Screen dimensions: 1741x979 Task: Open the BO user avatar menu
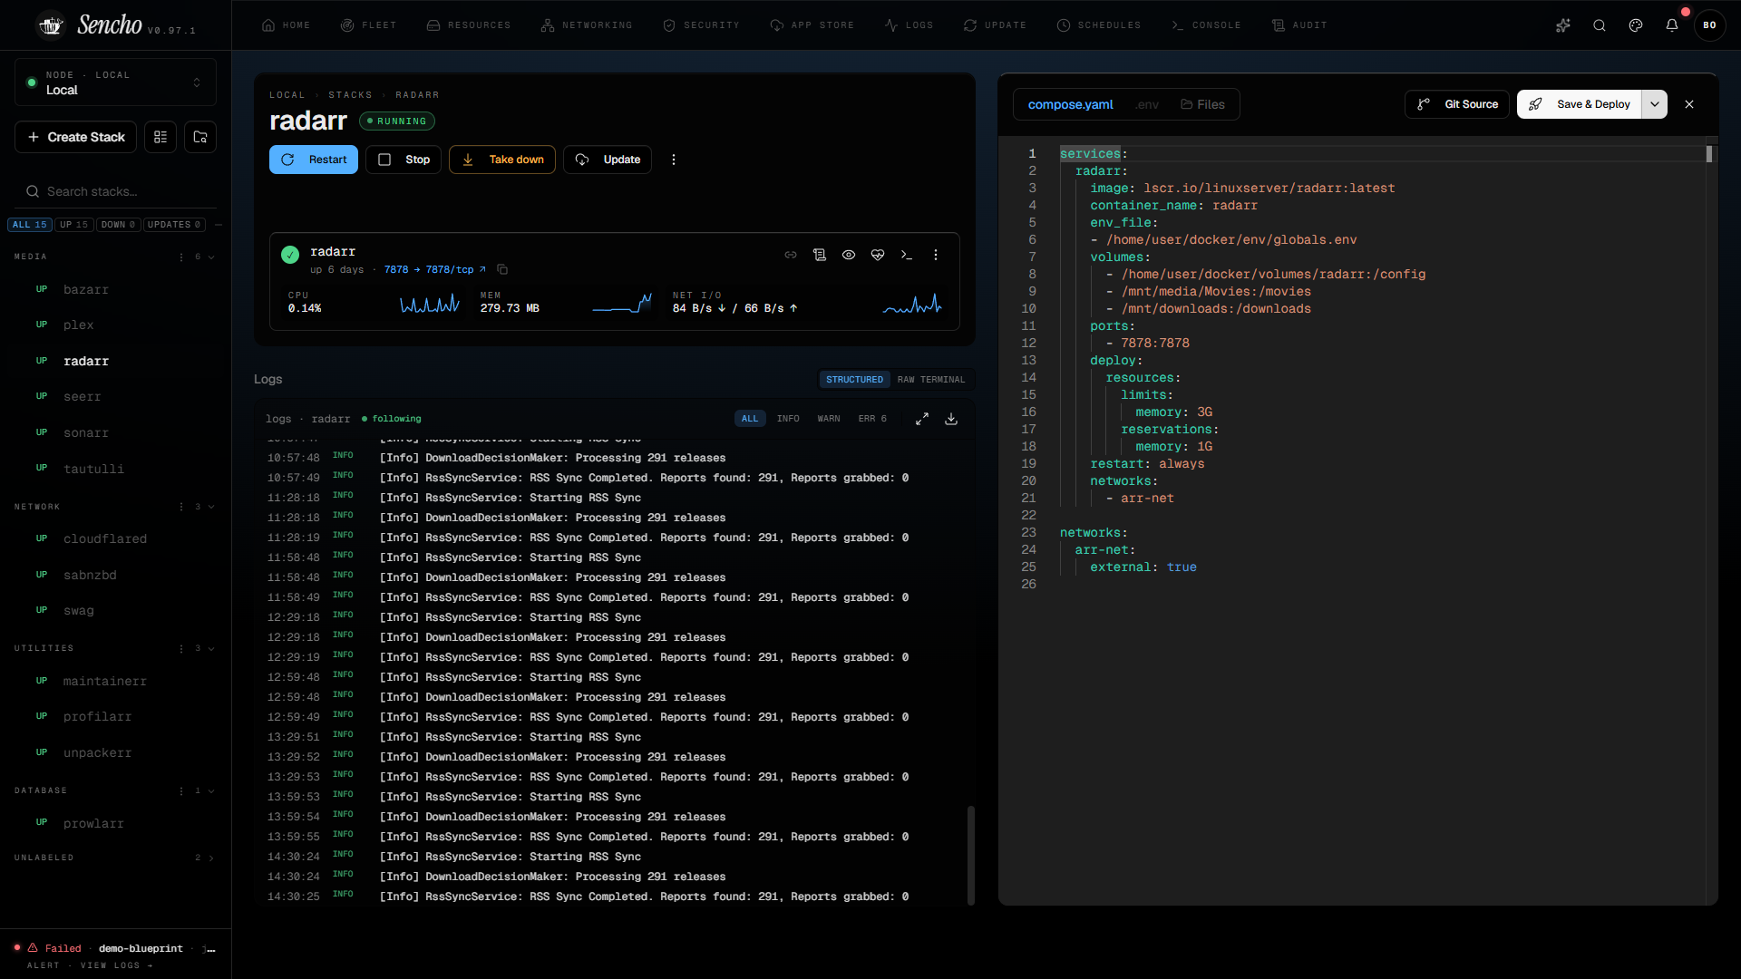(x=1709, y=25)
